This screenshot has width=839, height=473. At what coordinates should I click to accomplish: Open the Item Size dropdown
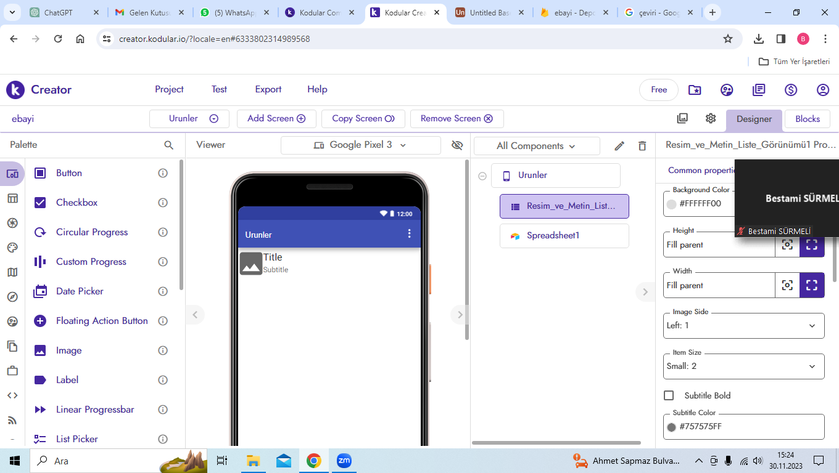[x=744, y=366]
